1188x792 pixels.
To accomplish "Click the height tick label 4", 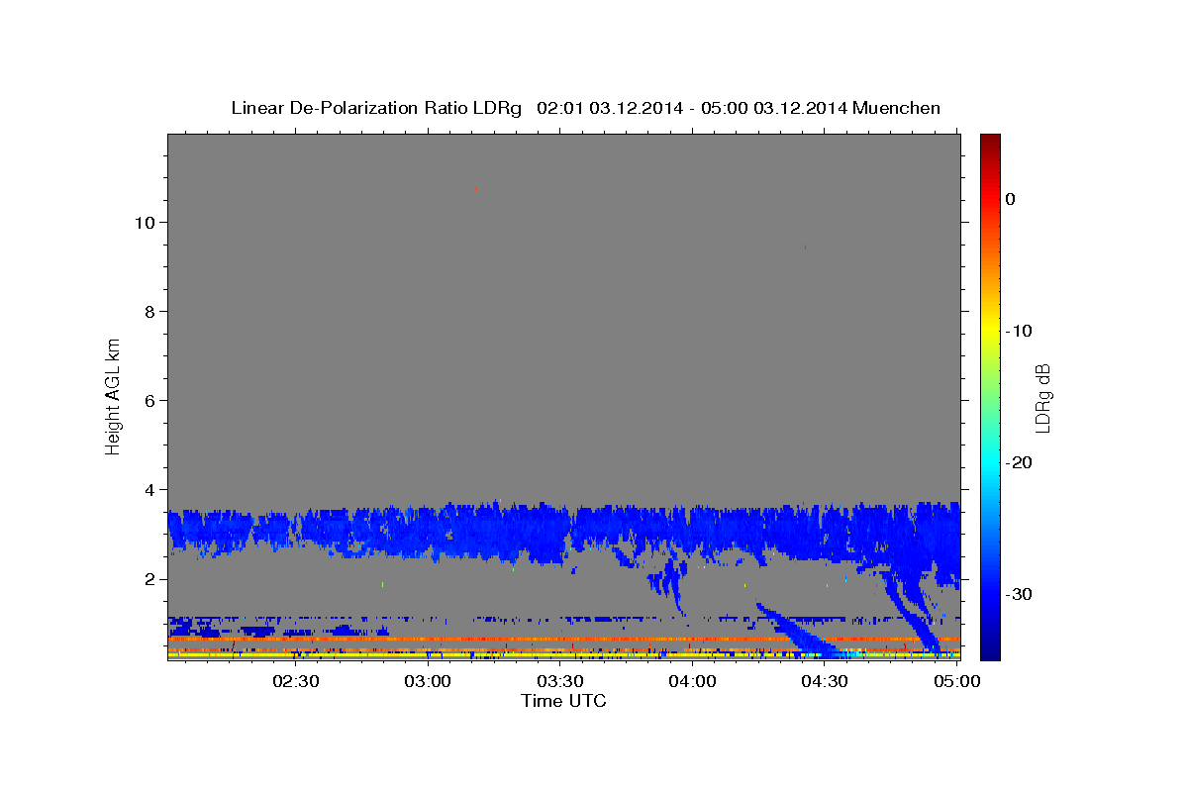I will coord(148,490).
